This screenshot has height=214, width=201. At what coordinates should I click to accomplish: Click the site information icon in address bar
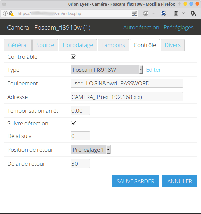(x=5, y=13)
